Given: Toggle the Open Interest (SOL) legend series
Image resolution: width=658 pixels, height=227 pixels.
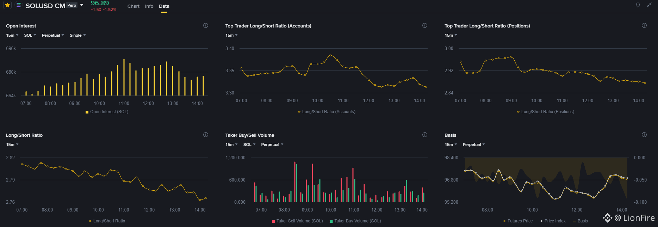Looking at the screenshot, I should 107,112.
